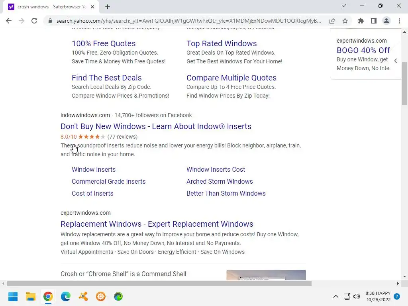Open the Chrome profile avatar
Screen dimensions: 408x306
pyautogui.click(x=386, y=21)
